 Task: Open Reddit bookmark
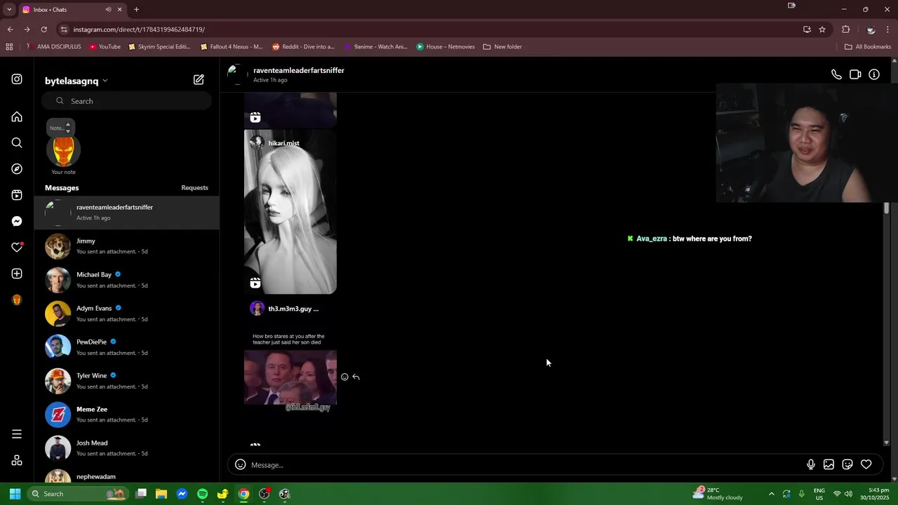tap(303, 47)
